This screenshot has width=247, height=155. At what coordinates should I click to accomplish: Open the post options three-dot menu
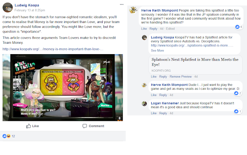point(122,4)
